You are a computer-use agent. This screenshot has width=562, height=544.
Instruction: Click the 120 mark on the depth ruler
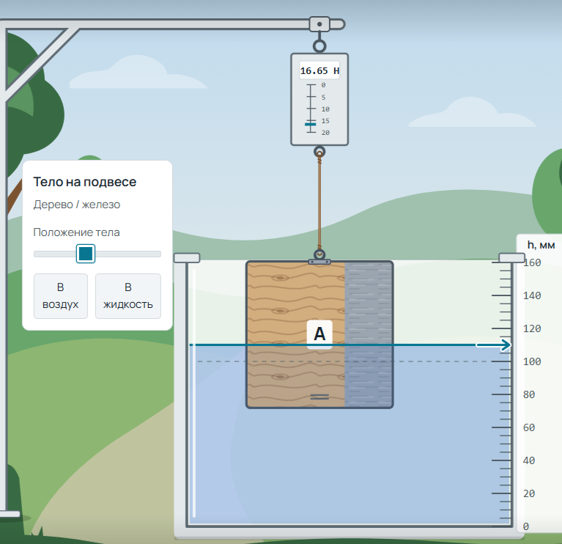click(532, 328)
